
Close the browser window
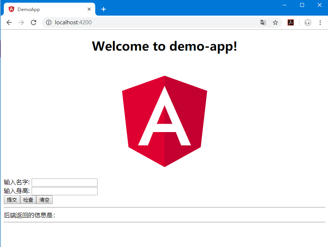point(319,5)
